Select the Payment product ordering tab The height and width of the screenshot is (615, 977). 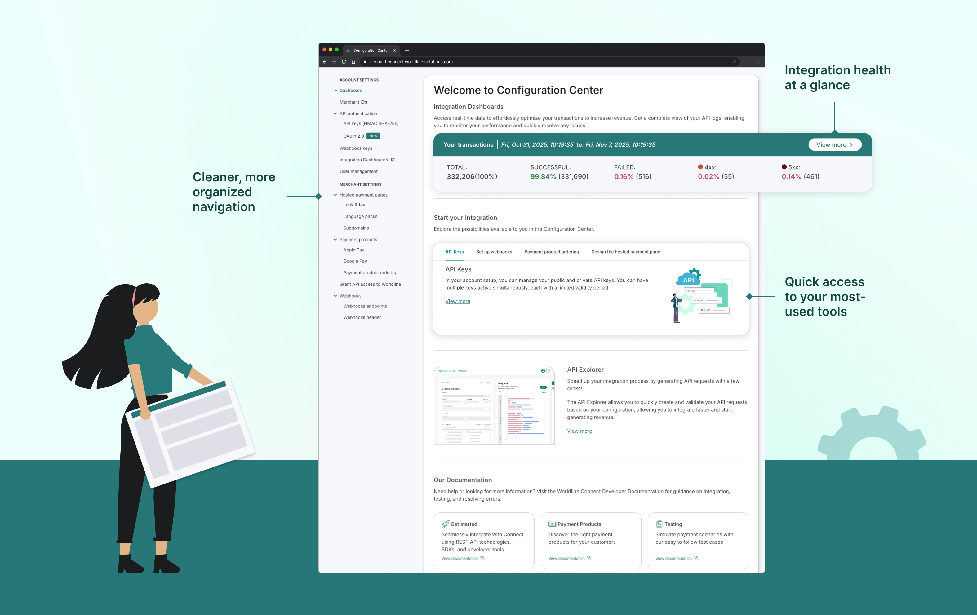[x=551, y=252]
